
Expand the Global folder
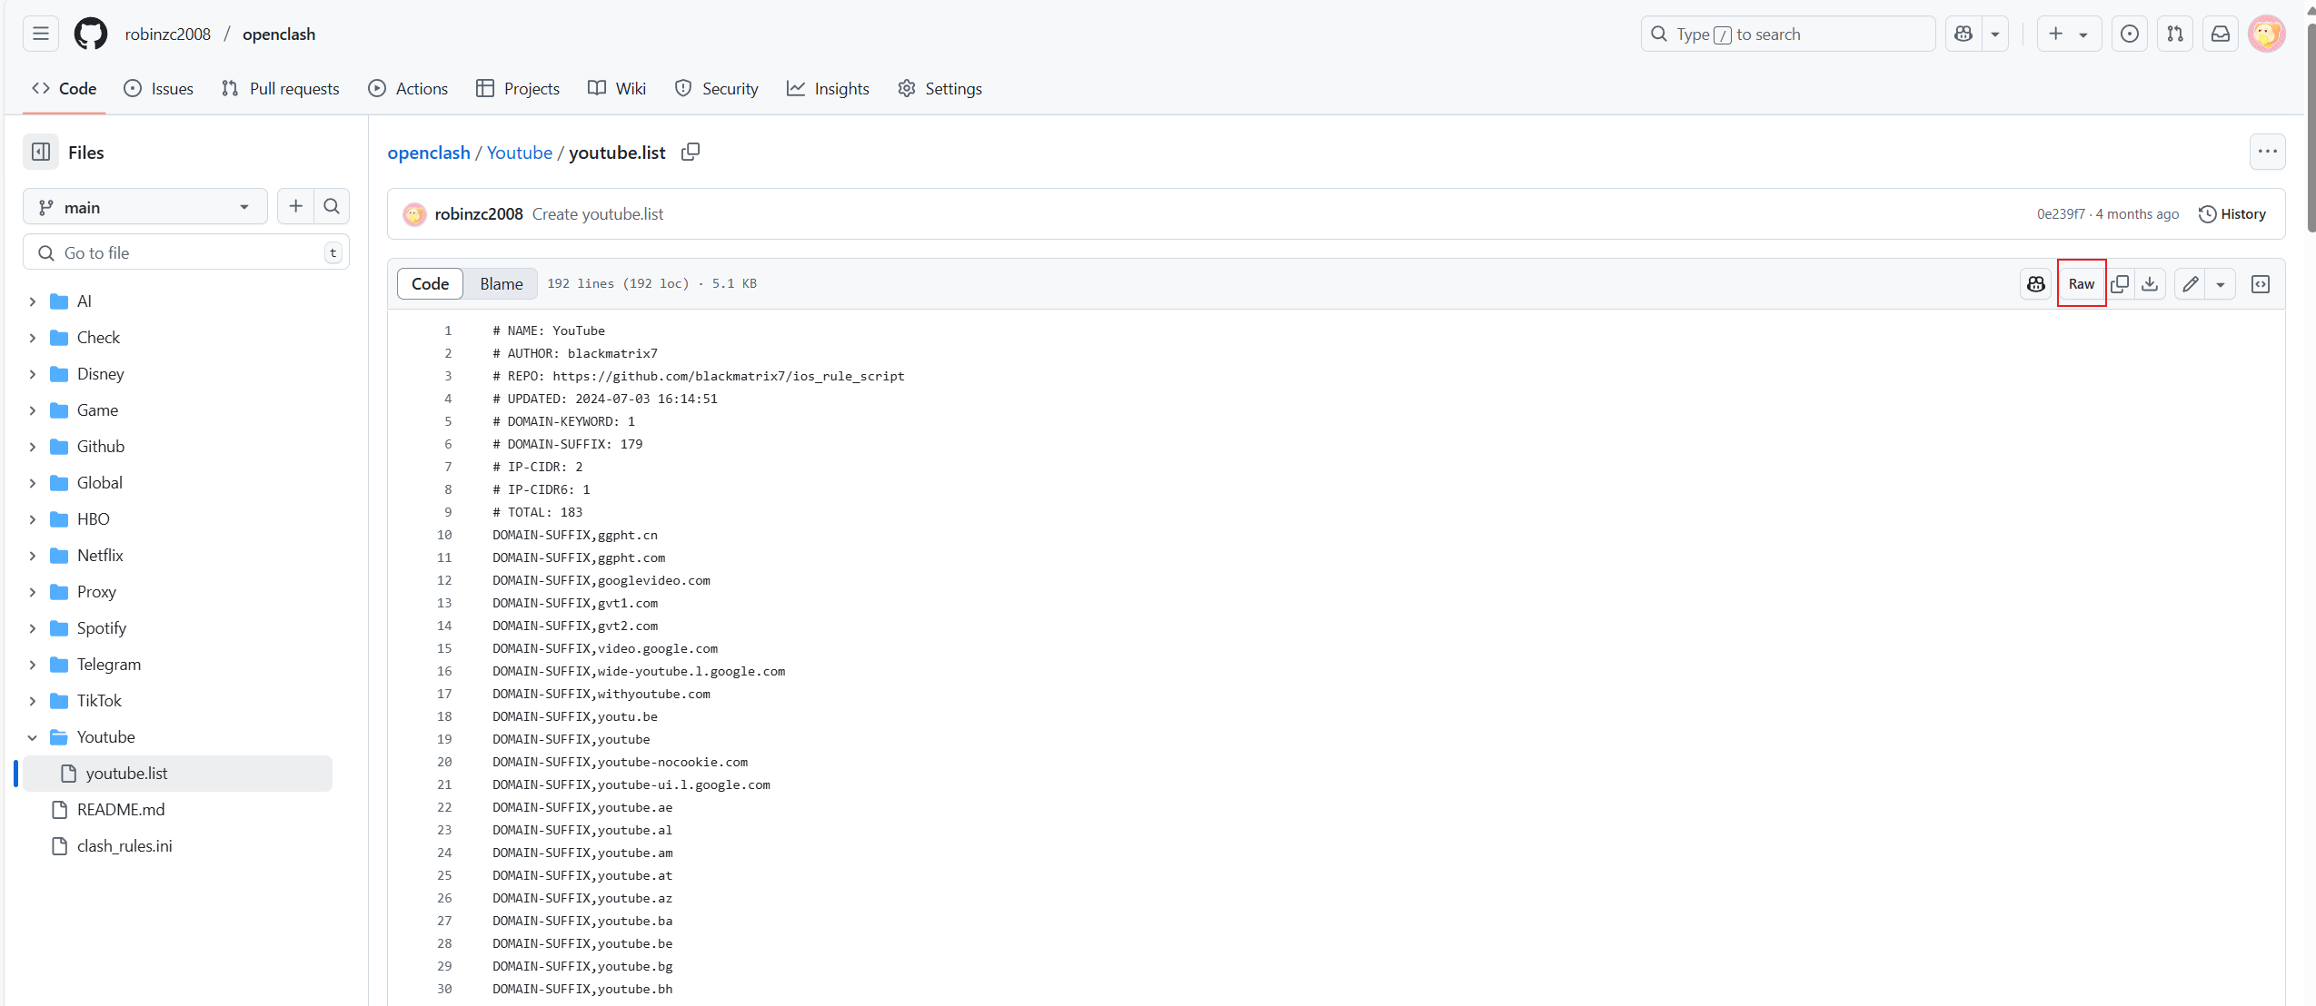pyautogui.click(x=33, y=483)
